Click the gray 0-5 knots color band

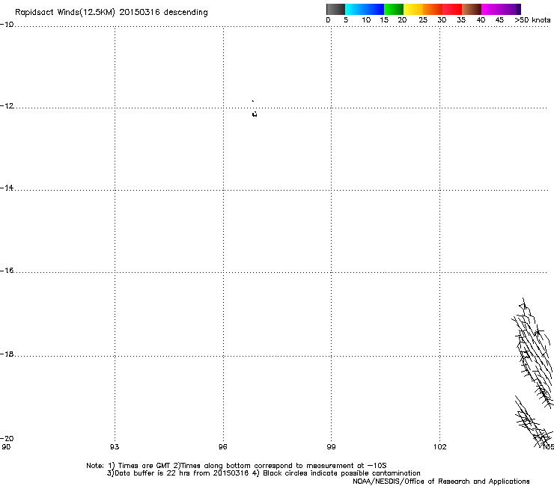click(335, 9)
